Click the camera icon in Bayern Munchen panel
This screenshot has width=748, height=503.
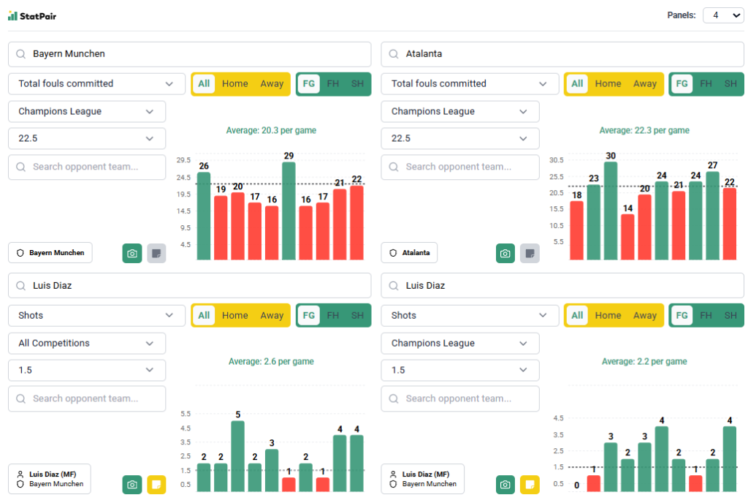[x=132, y=253]
